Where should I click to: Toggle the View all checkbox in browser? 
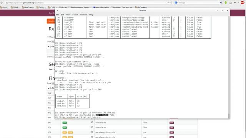pos(48,37)
